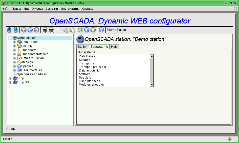Click the Cut scissors toolbar icon
This screenshot has width=239, height=143.
(66, 30)
